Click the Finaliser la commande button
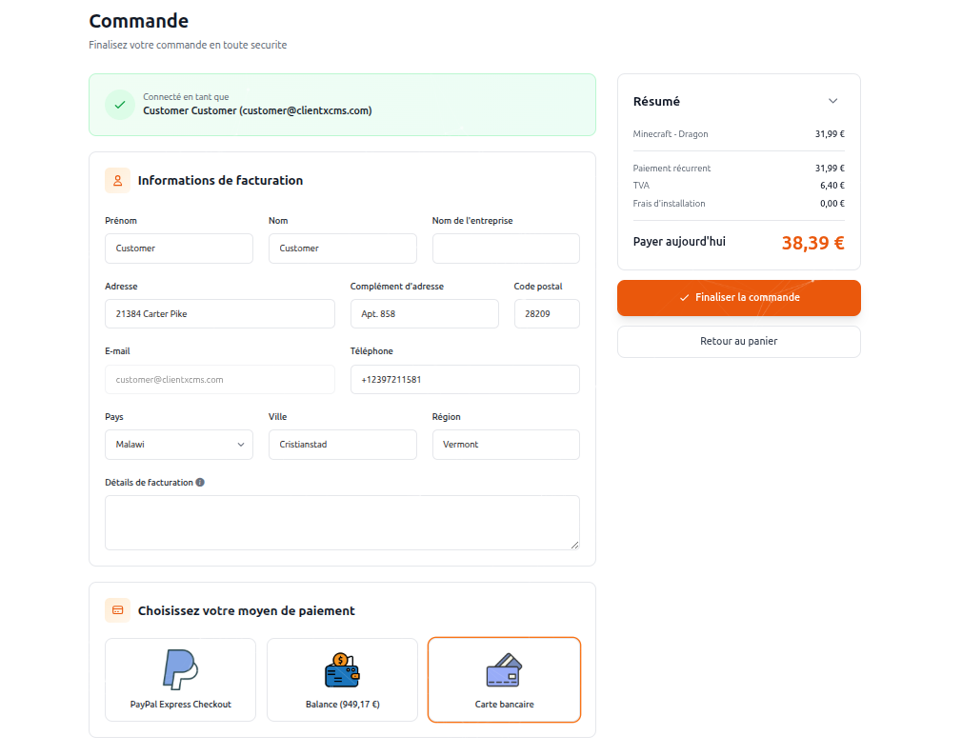 (738, 297)
